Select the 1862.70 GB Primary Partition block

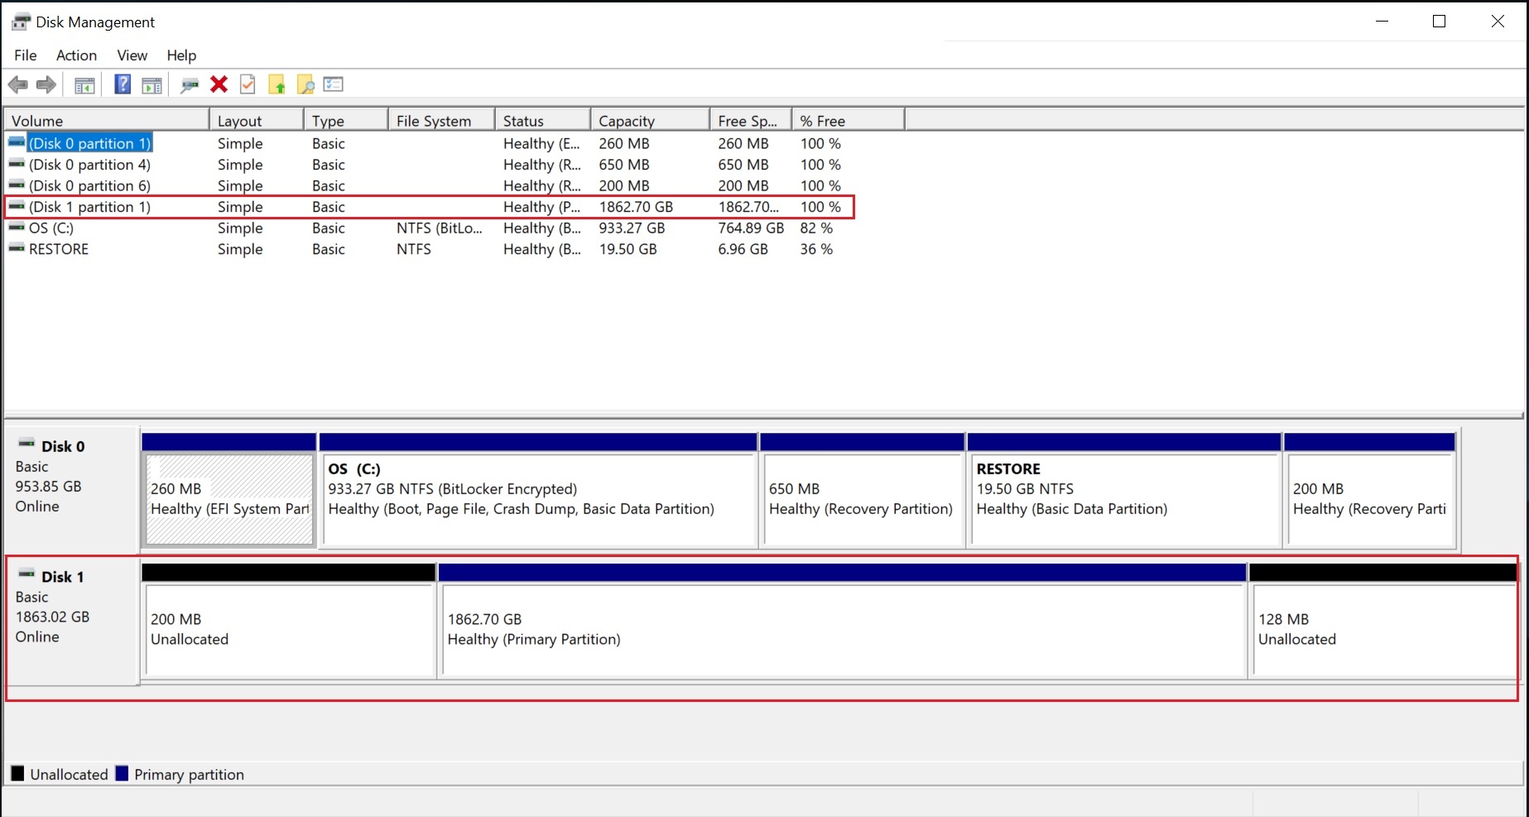(844, 629)
